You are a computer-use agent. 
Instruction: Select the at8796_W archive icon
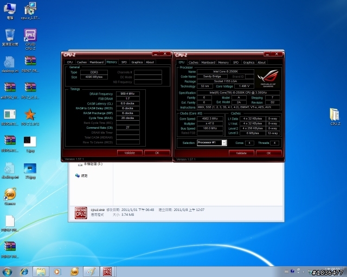click(x=10, y=90)
